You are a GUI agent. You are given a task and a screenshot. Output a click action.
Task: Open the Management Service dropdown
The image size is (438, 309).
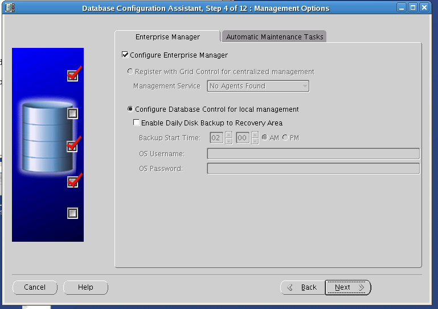click(258, 86)
